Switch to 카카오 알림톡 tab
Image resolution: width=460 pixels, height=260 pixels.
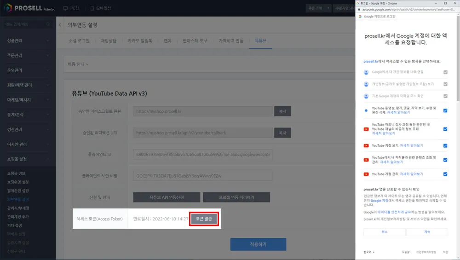(140, 41)
